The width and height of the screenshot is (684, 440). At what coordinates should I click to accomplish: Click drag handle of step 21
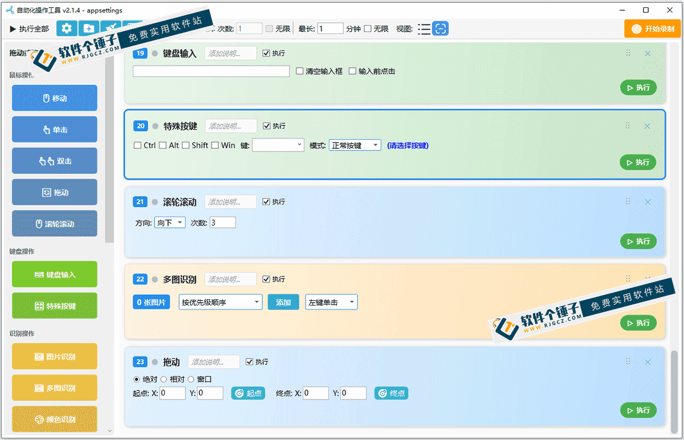[x=628, y=202]
